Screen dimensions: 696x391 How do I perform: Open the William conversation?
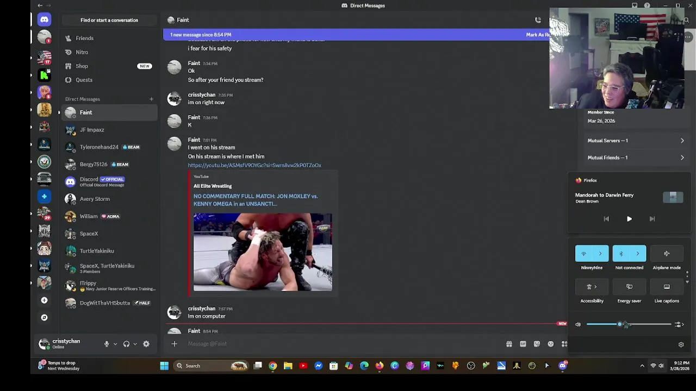(x=109, y=216)
